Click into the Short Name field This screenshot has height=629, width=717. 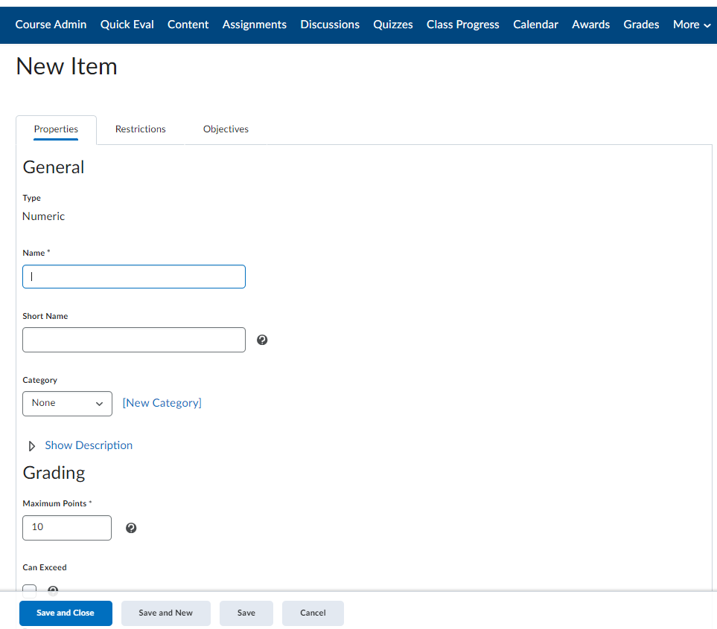[x=134, y=340]
